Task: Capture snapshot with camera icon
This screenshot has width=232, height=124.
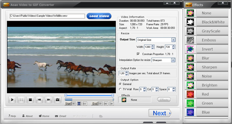Action: pyautogui.click(x=57, y=100)
